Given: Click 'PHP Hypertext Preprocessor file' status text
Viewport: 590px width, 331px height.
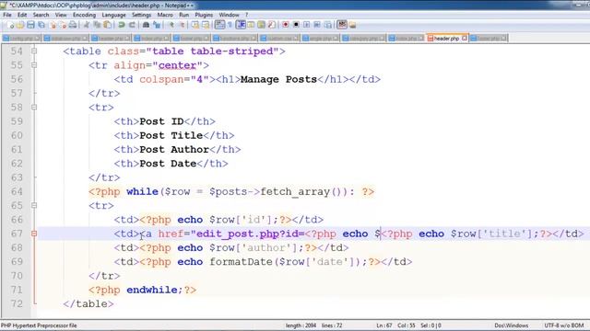Looking at the screenshot, I should pyautogui.click(x=39, y=325).
